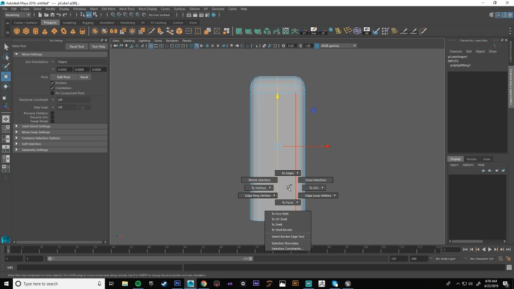Click the polygon torus shelf icon
The height and width of the screenshot is (289, 514).
click(63, 31)
